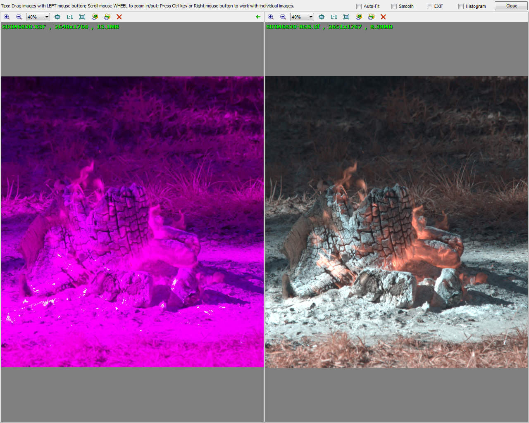Click the move-to-folder icon for left image
Image resolution: width=529 pixels, height=423 pixels.
pos(107,17)
